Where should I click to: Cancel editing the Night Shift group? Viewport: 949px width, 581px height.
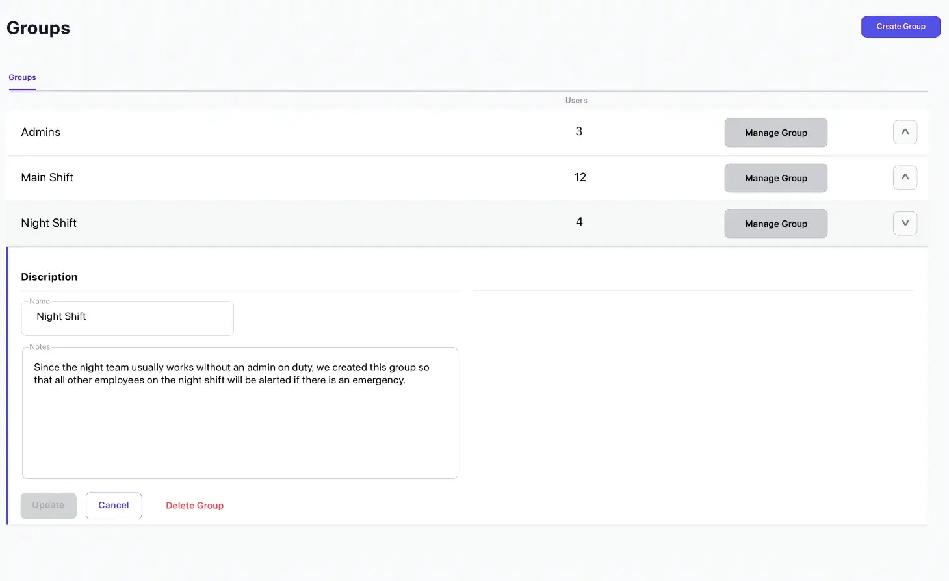114,506
